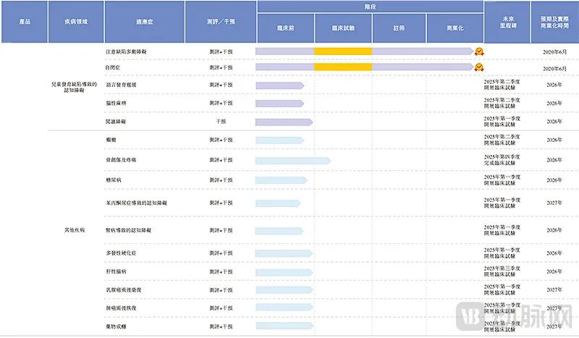Click the award badge on the 注意缺陷多動障礙 row
The width and height of the screenshot is (579, 338).
coord(478,51)
